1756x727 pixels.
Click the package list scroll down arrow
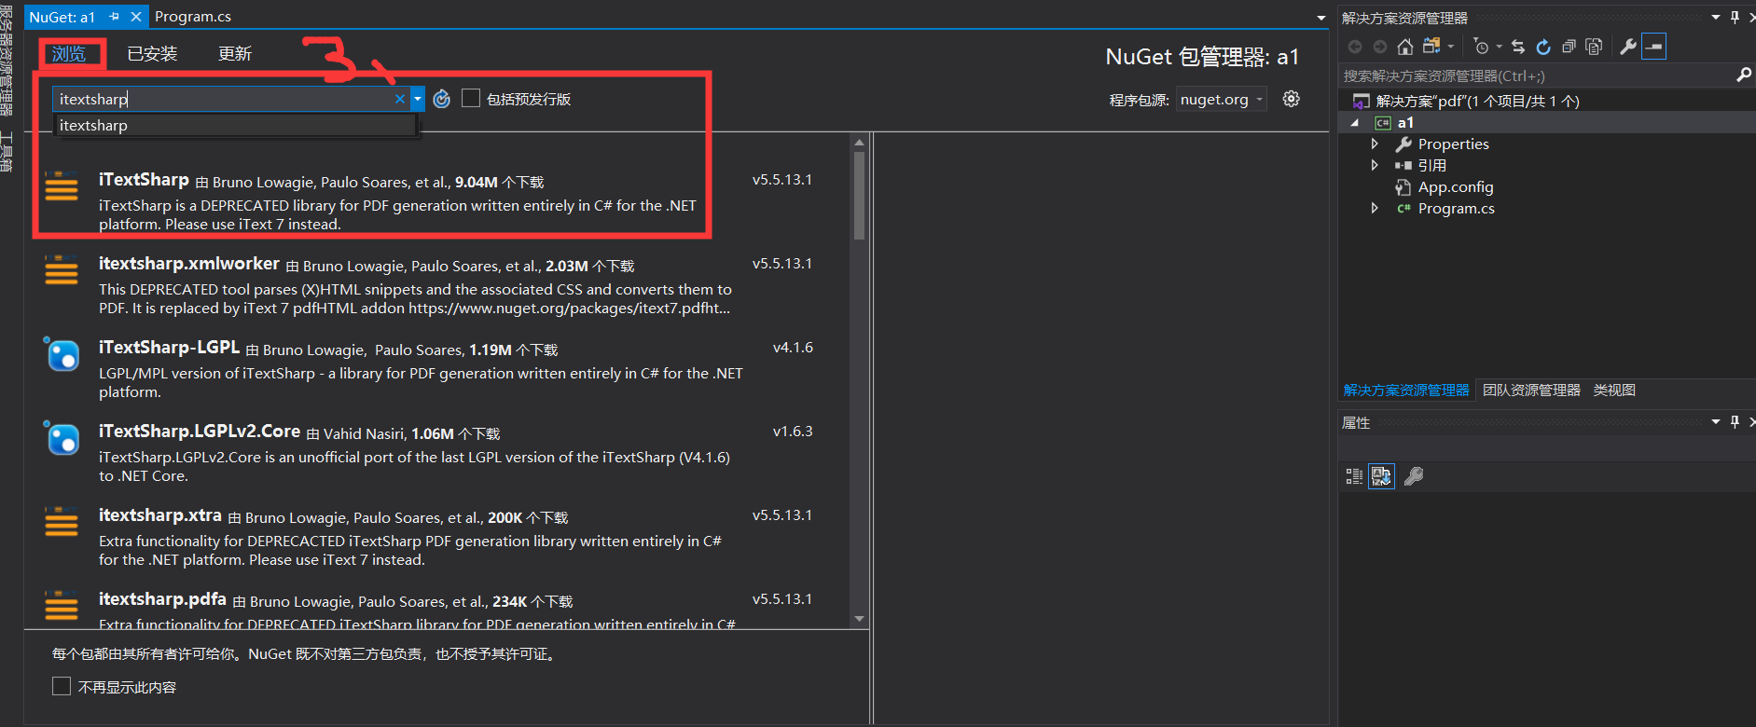click(x=859, y=619)
